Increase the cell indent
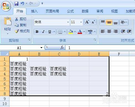The image size is (135, 107). pyautogui.click(x=129, y=31)
